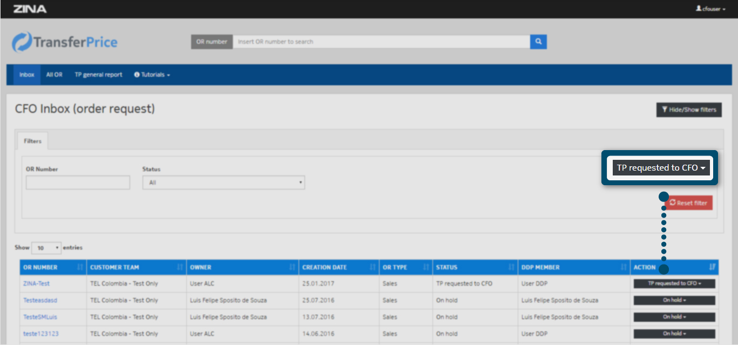Click the Hide/Show filters button
This screenshot has height=345, width=738.
[x=688, y=110]
